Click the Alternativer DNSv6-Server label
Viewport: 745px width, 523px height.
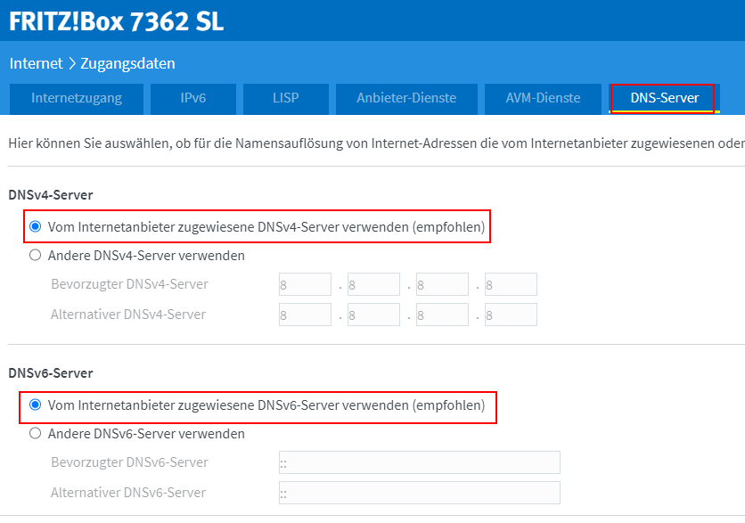[x=128, y=493]
